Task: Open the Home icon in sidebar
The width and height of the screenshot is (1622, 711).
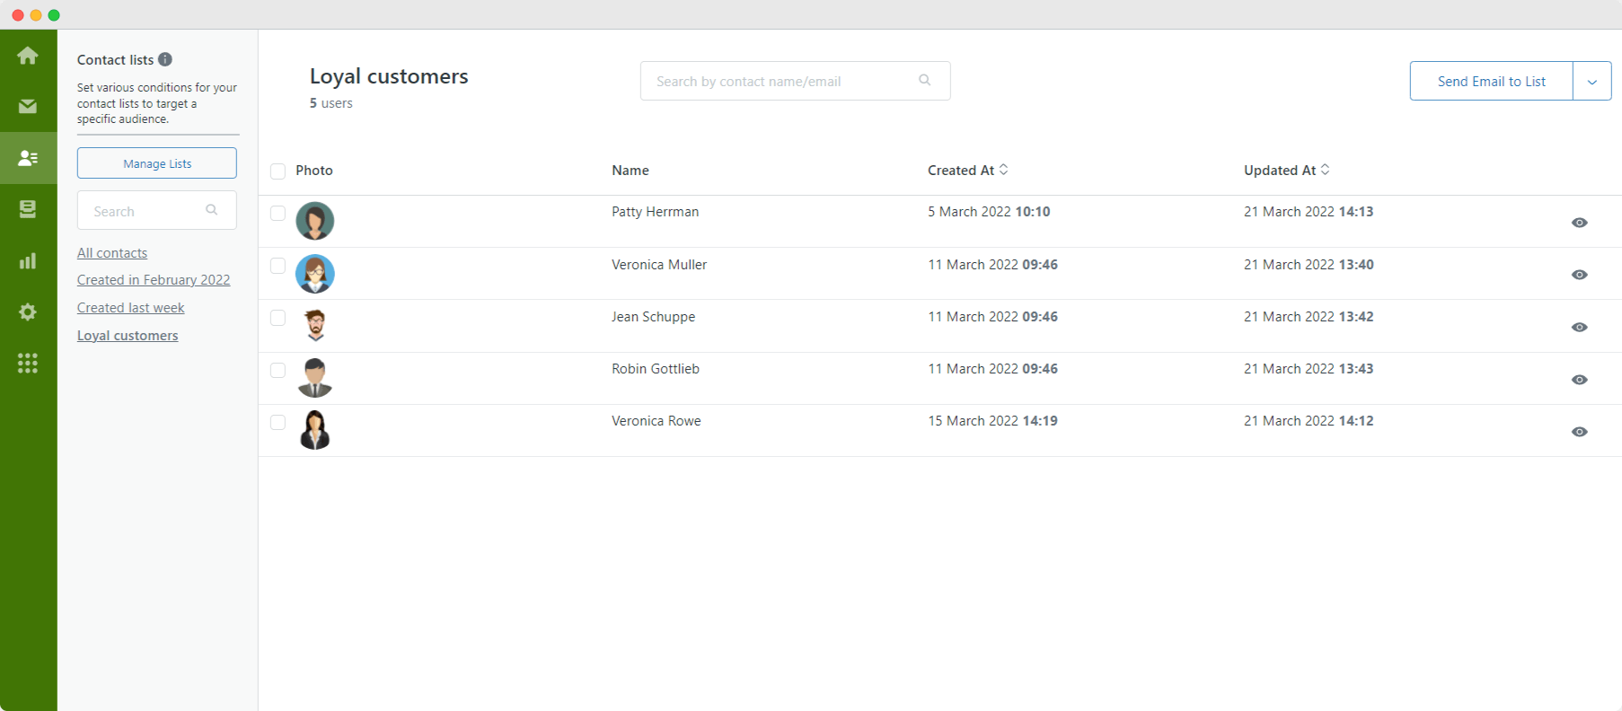Action: (28, 56)
